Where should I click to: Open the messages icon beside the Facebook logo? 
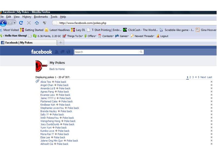point(62,52)
